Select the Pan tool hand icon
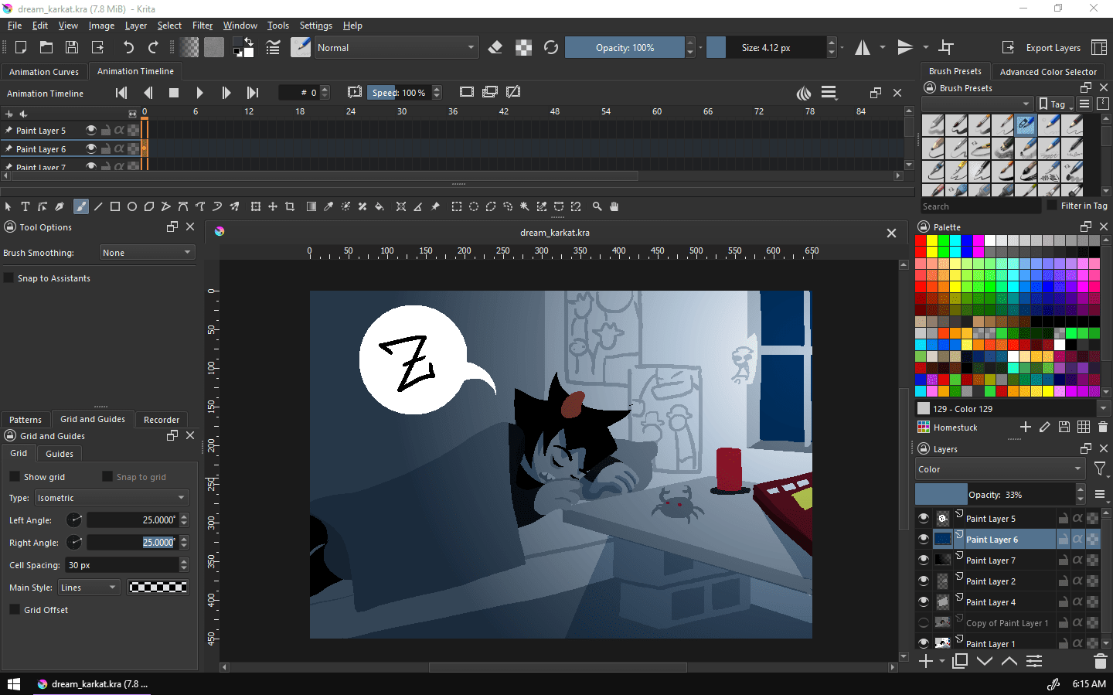The height and width of the screenshot is (695, 1113). (614, 206)
